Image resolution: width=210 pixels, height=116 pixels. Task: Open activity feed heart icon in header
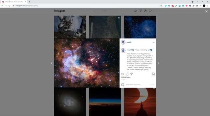tap(150, 11)
